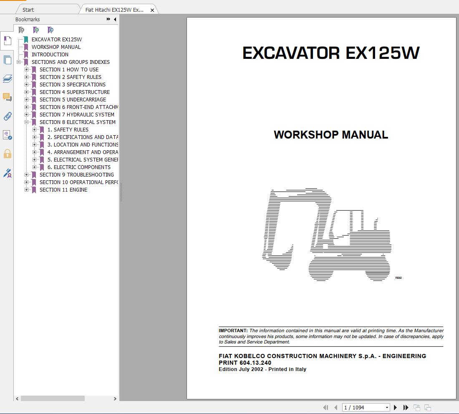Click the Bookmarks panel horizontal scrollbar thumb
The height and width of the screenshot is (414, 459).
tap(53, 399)
